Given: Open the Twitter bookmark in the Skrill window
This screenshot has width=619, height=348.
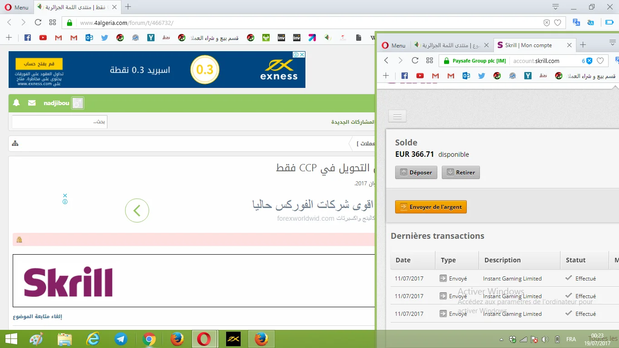Looking at the screenshot, I should (482, 76).
